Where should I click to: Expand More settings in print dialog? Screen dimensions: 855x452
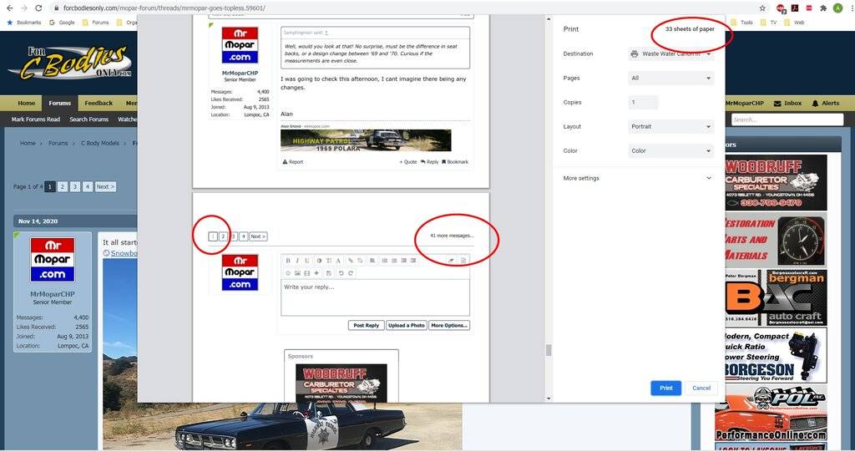point(639,178)
